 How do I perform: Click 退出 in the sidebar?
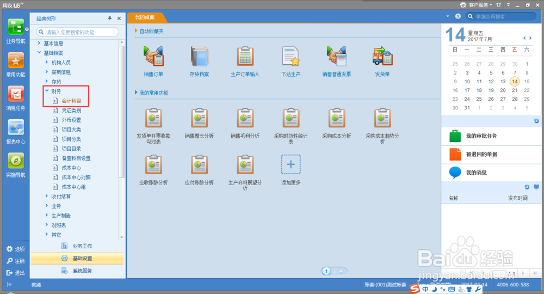point(16,273)
